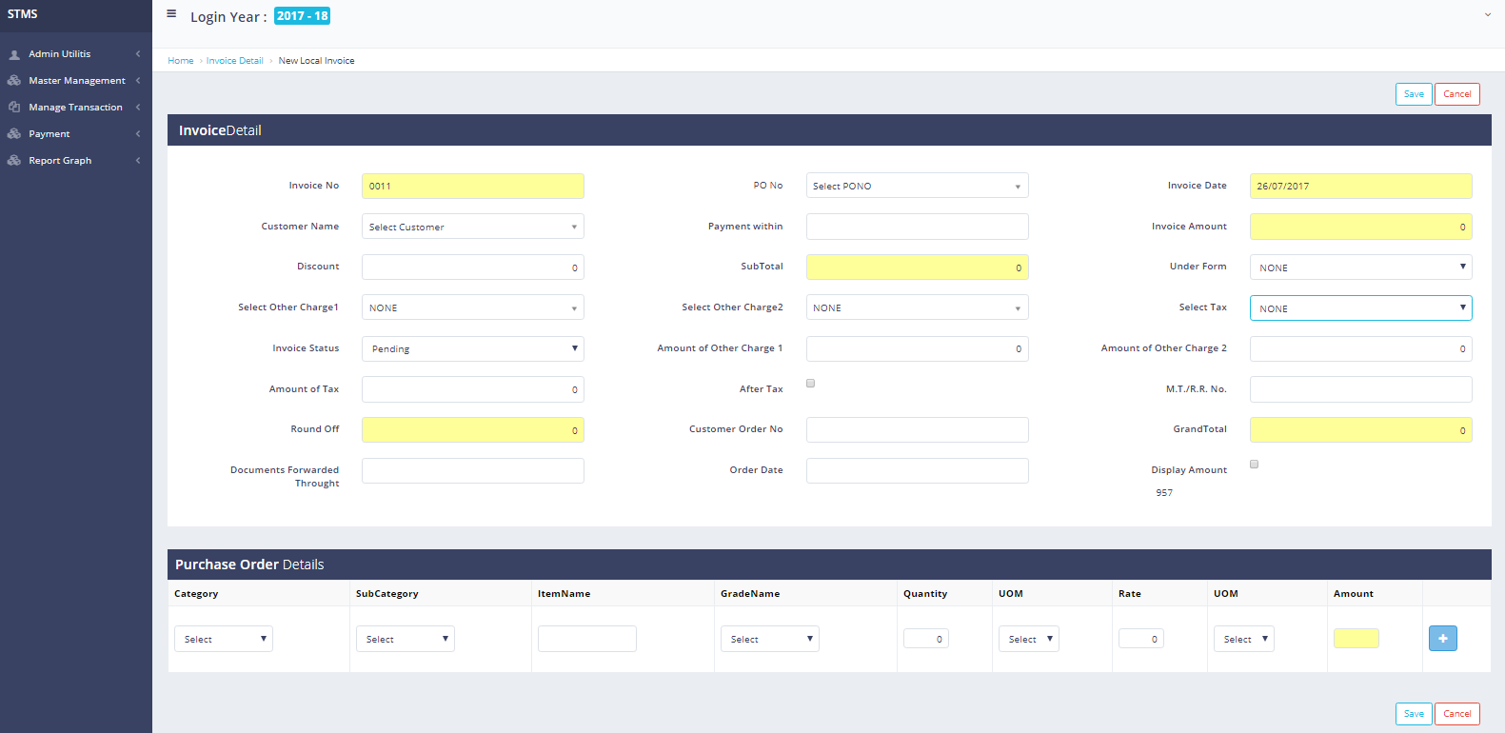The height and width of the screenshot is (733, 1505).
Task: Click the Manage Transaction sidebar icon
Action: pyautogui.click(x=14, y=108)
